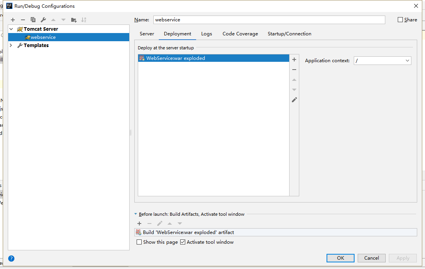
Task: Add a new run configuration
Action: point(13,20)
